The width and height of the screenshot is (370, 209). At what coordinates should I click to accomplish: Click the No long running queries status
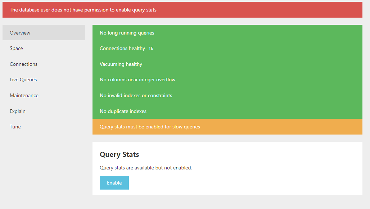(127, 33)
